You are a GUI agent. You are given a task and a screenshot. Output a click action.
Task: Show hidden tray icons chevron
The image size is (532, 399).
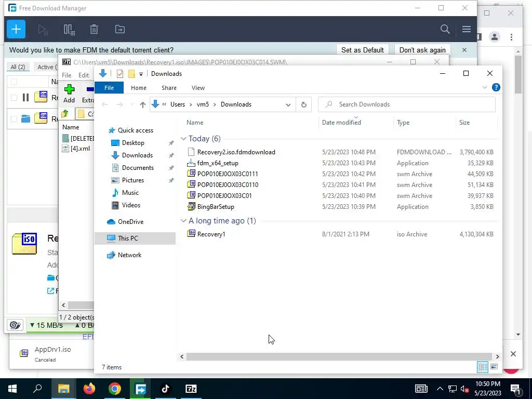pyautogui.click(x=440, y=389)
